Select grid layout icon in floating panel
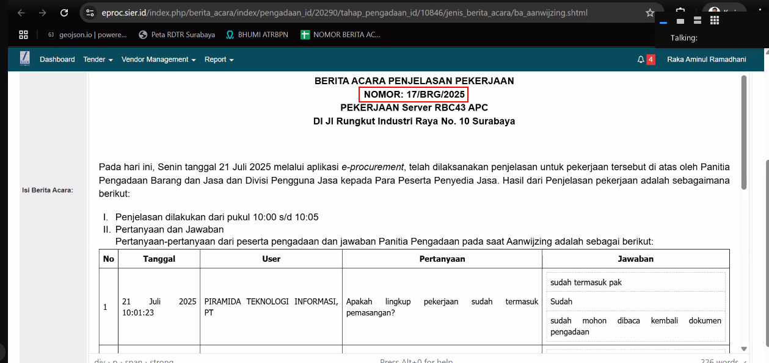Image resolution: width=769 pixels, height=363 pixels. tap(715, 21)
